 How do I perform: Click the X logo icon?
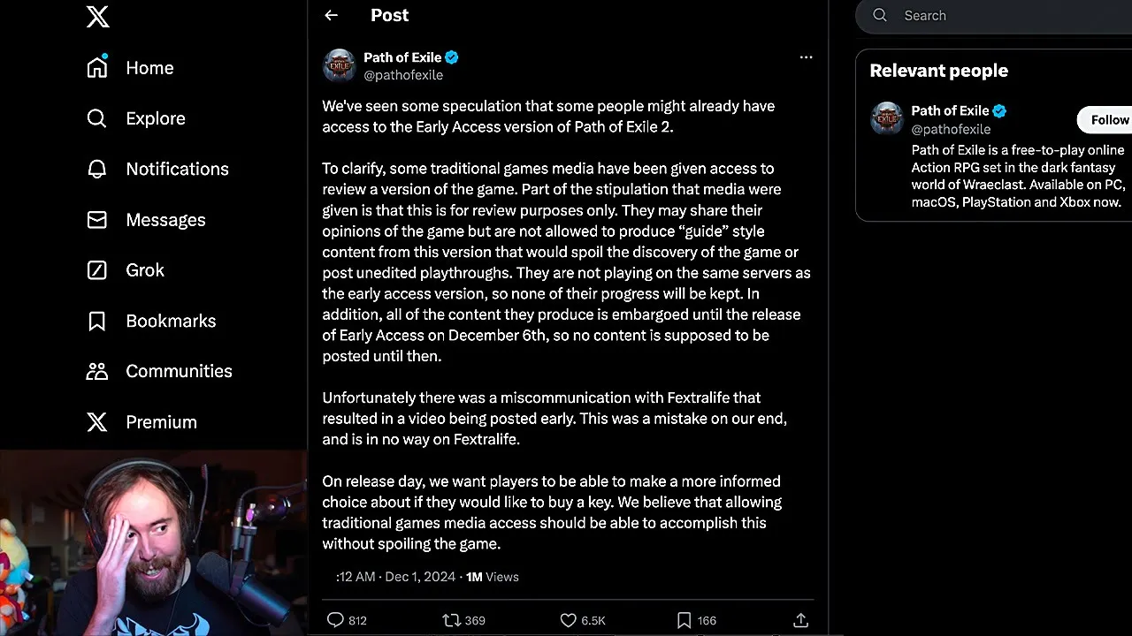98,16
